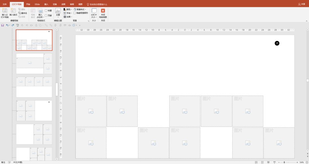This screenshot has width=309, height=164.
Task: Click the Next Slide double-arrow at scrollbar bottom
Action: 308,156
